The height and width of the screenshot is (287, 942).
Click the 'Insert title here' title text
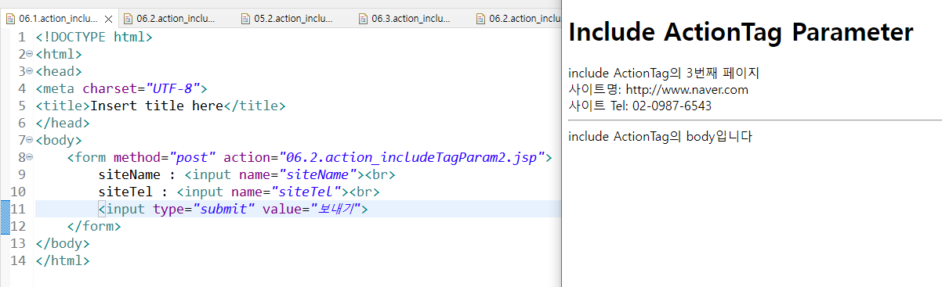[157, 106]
